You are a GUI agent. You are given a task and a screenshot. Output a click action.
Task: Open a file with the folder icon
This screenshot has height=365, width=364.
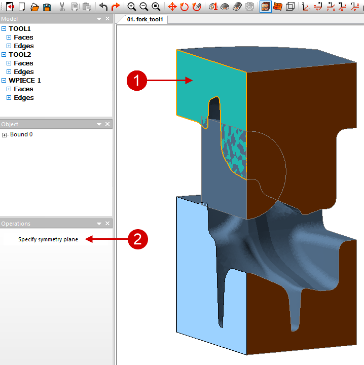click(34, 7)
